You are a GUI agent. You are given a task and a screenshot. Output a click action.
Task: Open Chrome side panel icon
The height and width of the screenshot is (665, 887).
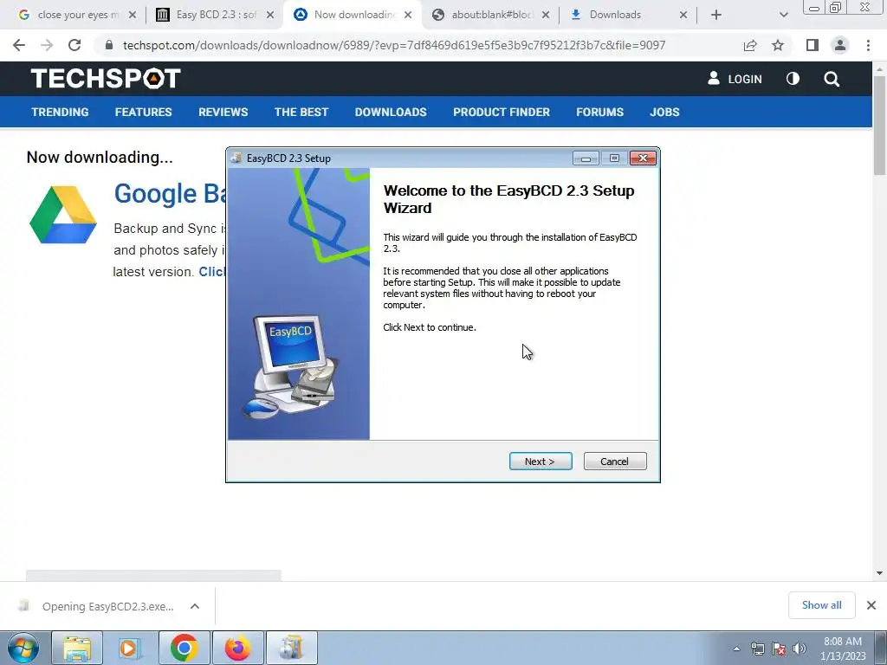pyautogui.click(x=813, y=45)
